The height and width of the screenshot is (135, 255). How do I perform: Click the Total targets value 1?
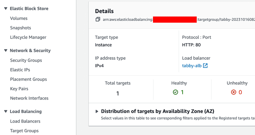pos(118,93)
